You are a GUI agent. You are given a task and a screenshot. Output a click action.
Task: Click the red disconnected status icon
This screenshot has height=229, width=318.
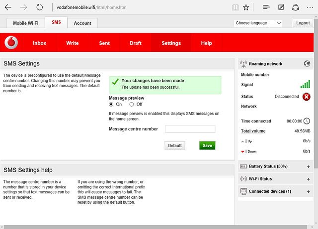[x=306, y=97]
